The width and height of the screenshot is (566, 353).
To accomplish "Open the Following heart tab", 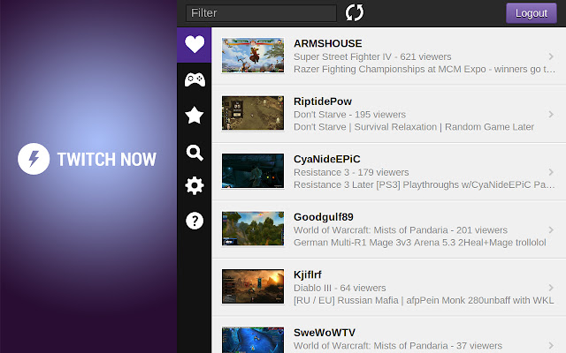I will [195, 45].
